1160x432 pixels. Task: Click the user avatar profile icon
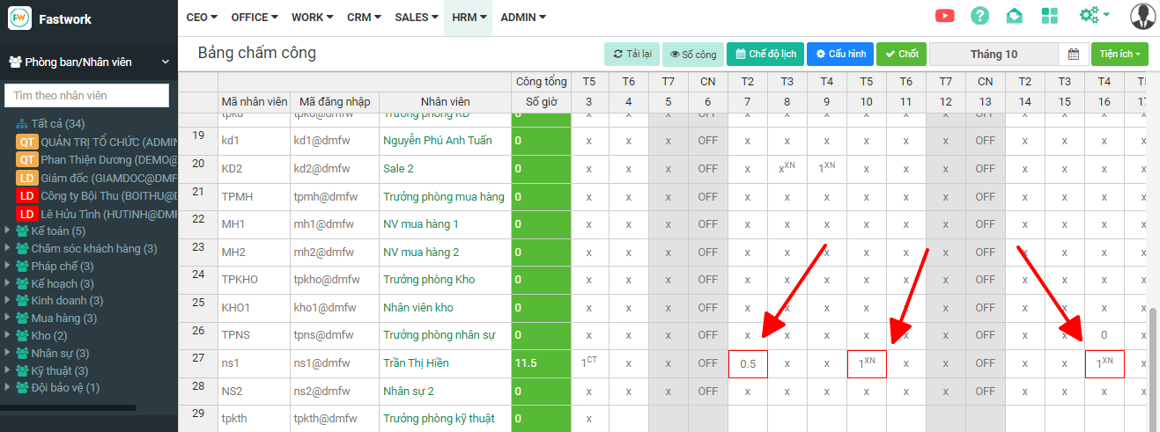(1142, 17)
